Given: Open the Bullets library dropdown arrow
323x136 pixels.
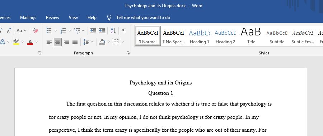Looking at the screenshot, I should tap(55, 31).
